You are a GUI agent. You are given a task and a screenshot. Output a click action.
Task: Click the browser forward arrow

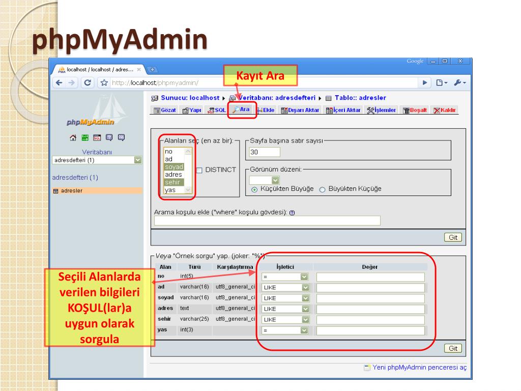point(71,82)
